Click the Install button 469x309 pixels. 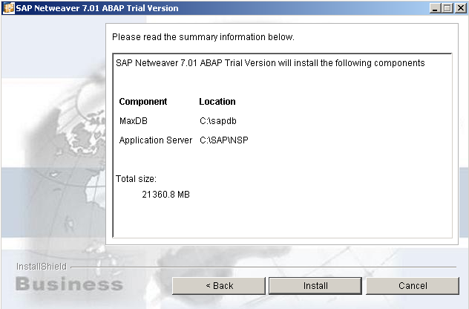pos(315,286)
